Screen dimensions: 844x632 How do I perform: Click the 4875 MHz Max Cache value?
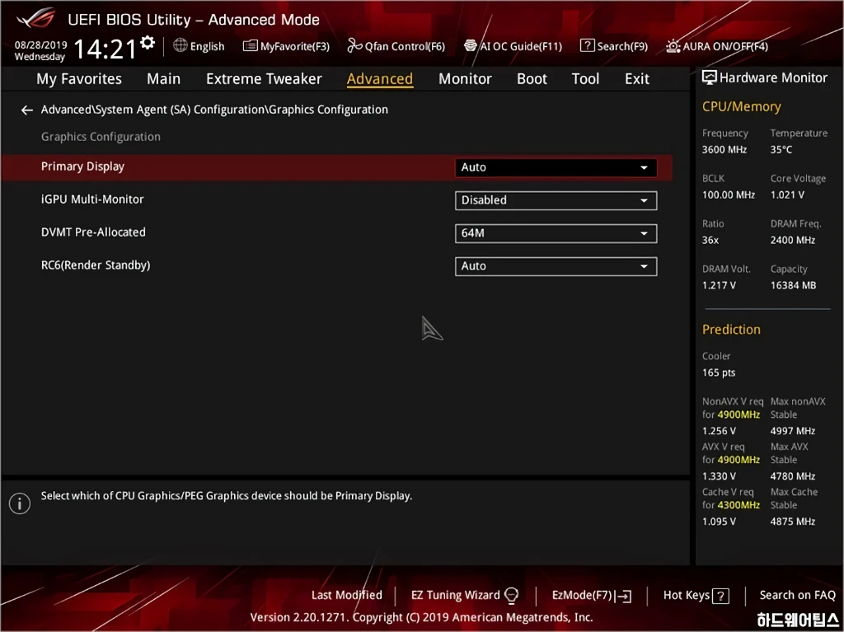coord(792,522)
